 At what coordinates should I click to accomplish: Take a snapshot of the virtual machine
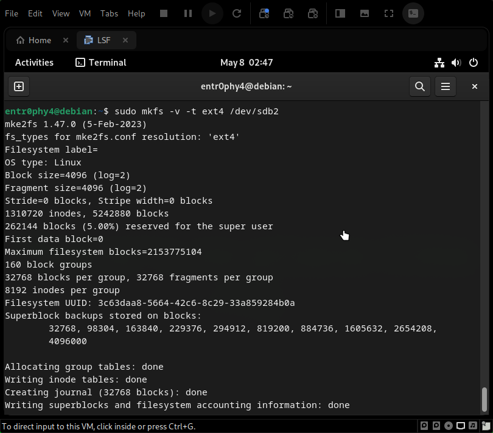pyautogui.click(x=264, y=13)
